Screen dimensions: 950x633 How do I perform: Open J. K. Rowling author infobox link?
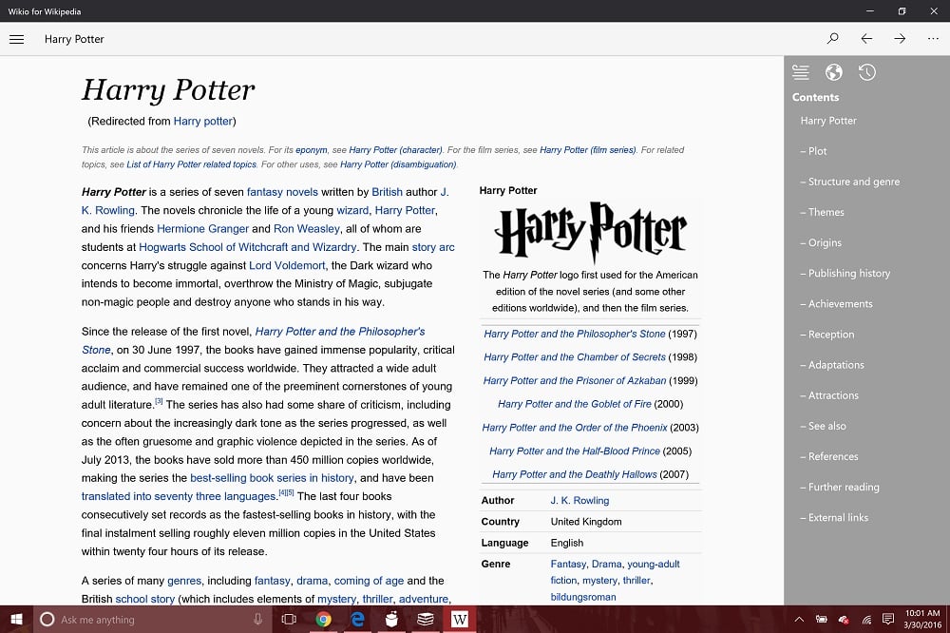579,500
